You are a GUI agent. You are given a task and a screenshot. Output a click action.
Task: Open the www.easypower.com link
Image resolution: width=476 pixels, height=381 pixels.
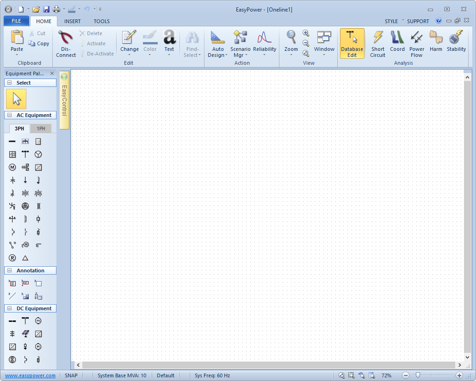[30, 375]
